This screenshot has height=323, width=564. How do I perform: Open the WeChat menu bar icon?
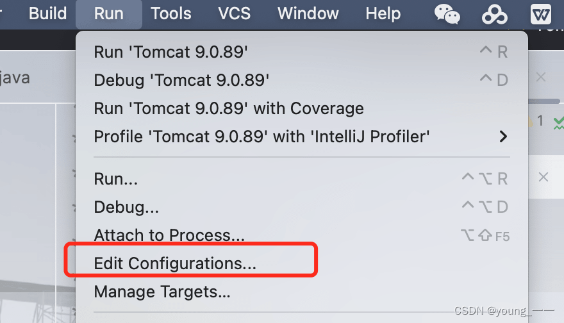coord(447,14)
